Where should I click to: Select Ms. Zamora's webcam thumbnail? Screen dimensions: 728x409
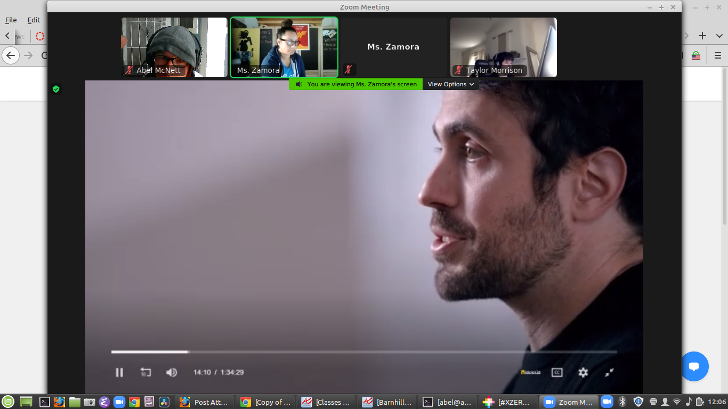[x=284, y=47]
